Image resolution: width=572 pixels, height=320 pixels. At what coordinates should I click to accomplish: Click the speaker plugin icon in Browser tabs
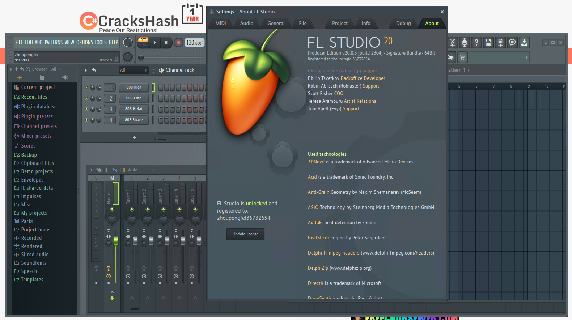(x=65, y=77)
